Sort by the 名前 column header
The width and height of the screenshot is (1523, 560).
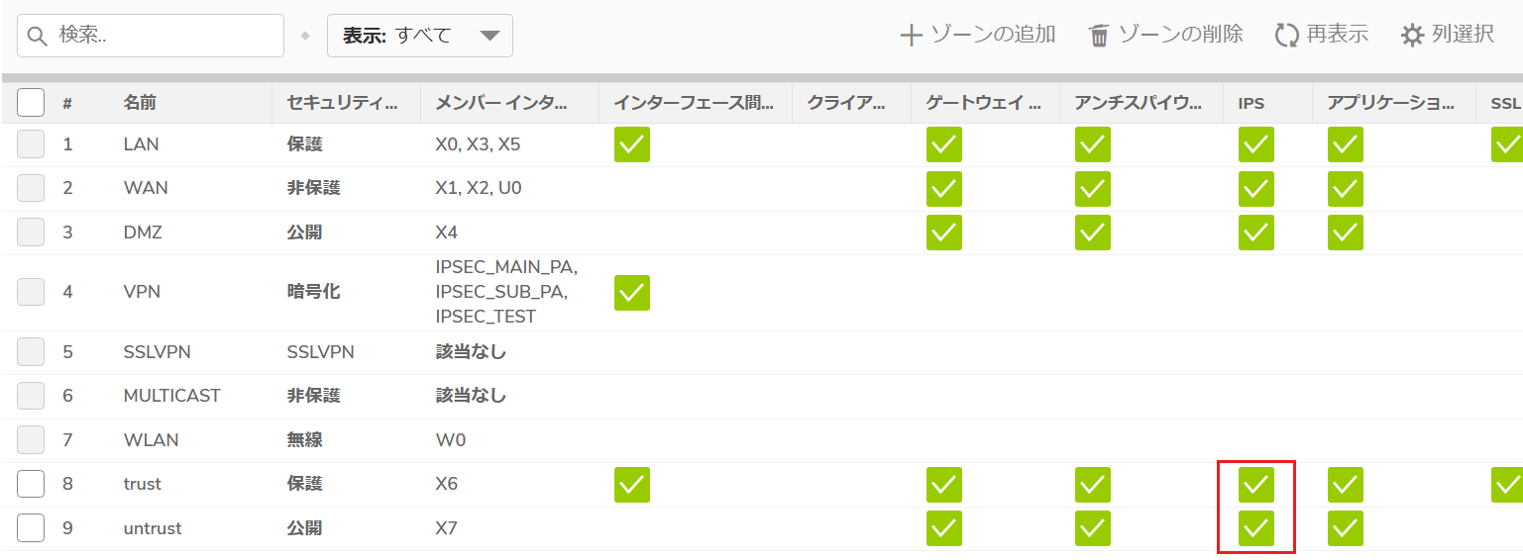click(x=140, y=103)
